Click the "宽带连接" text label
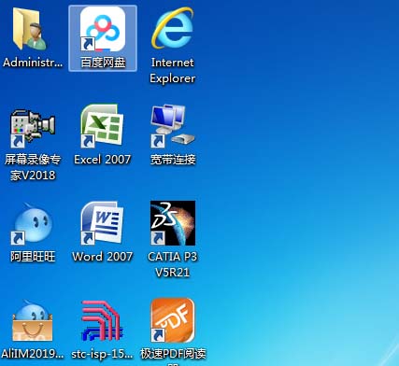The height and width of the screenshot is (366, 399). (173, 160)
